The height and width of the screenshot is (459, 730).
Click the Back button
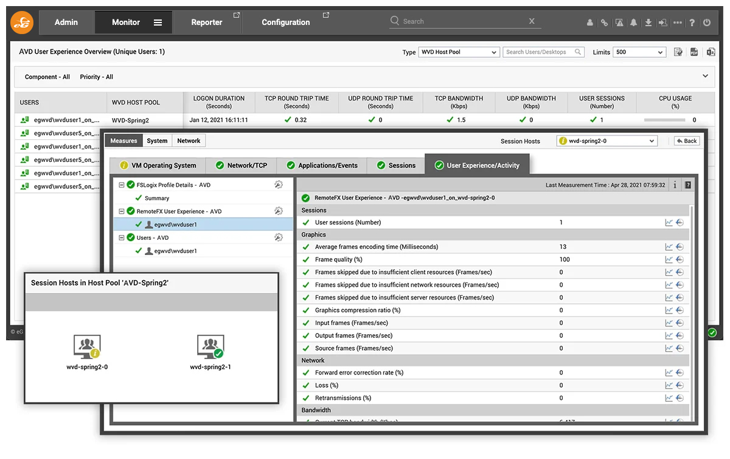[687, 141]
